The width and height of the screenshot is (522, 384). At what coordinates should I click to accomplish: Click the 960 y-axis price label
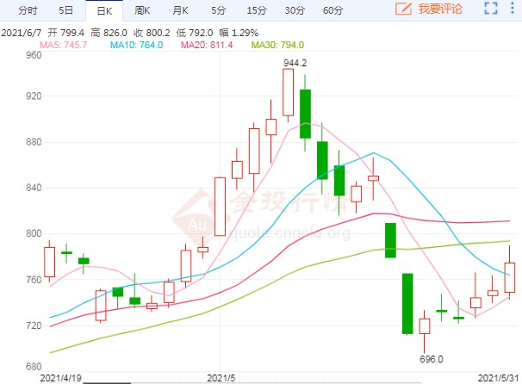coord(34,55)
